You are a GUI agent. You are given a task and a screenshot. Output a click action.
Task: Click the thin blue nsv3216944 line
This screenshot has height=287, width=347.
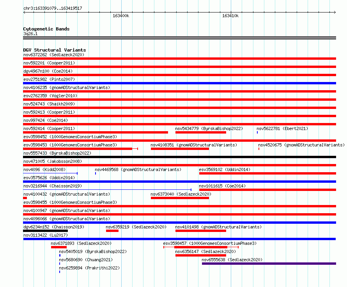point(107,190)
